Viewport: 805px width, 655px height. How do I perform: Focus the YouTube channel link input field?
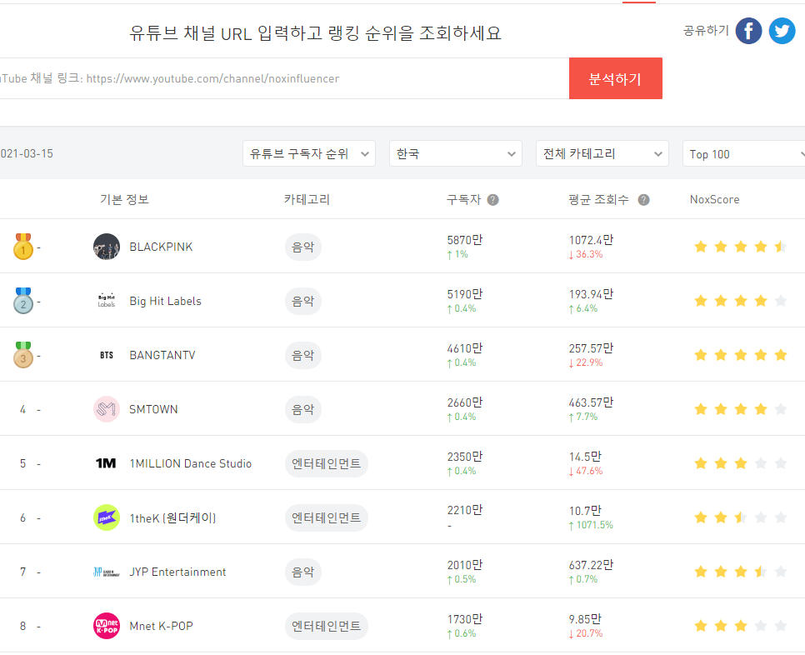(x=283, y=78)
